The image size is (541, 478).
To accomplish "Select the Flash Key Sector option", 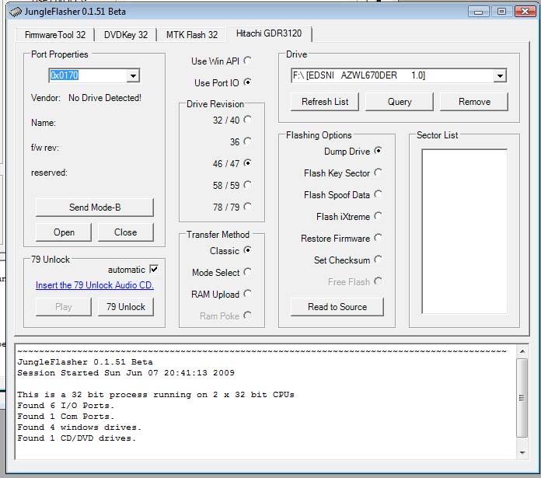I will (x=378, y=173).
